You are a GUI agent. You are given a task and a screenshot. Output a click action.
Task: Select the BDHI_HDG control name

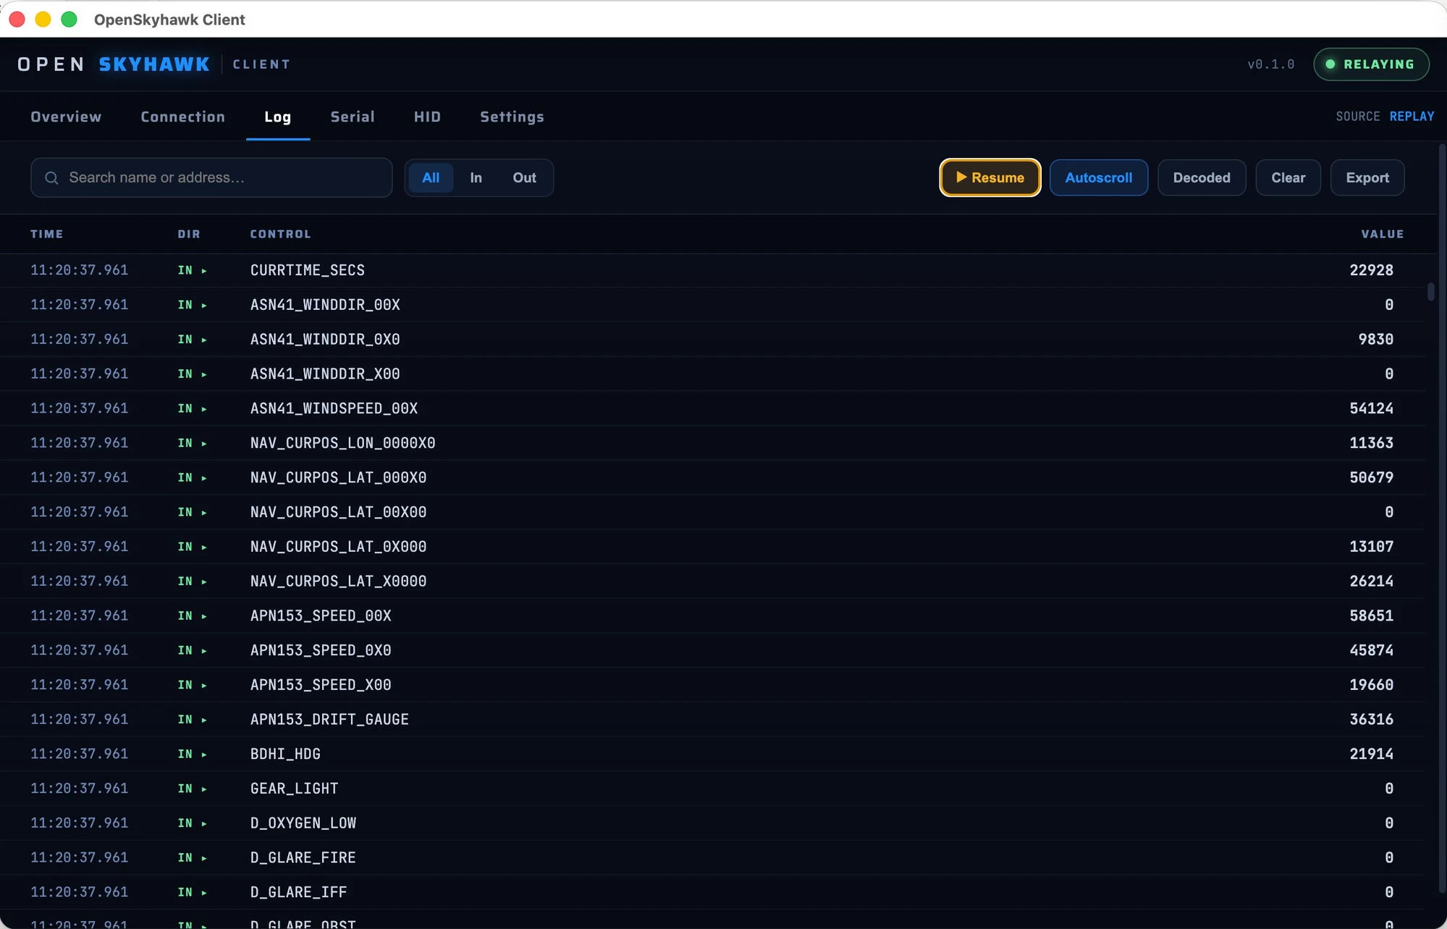coord(285,754)
